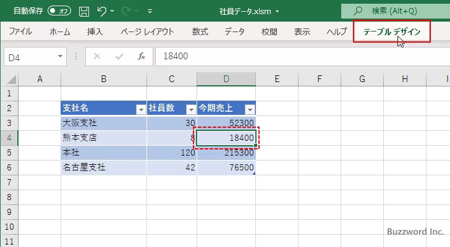
Task: Select column G header
Action: pos(362,79)
